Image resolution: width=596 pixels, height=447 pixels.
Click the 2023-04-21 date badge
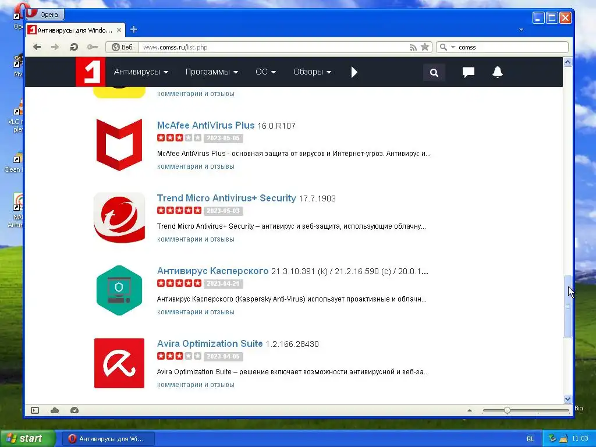pos(223,283)
